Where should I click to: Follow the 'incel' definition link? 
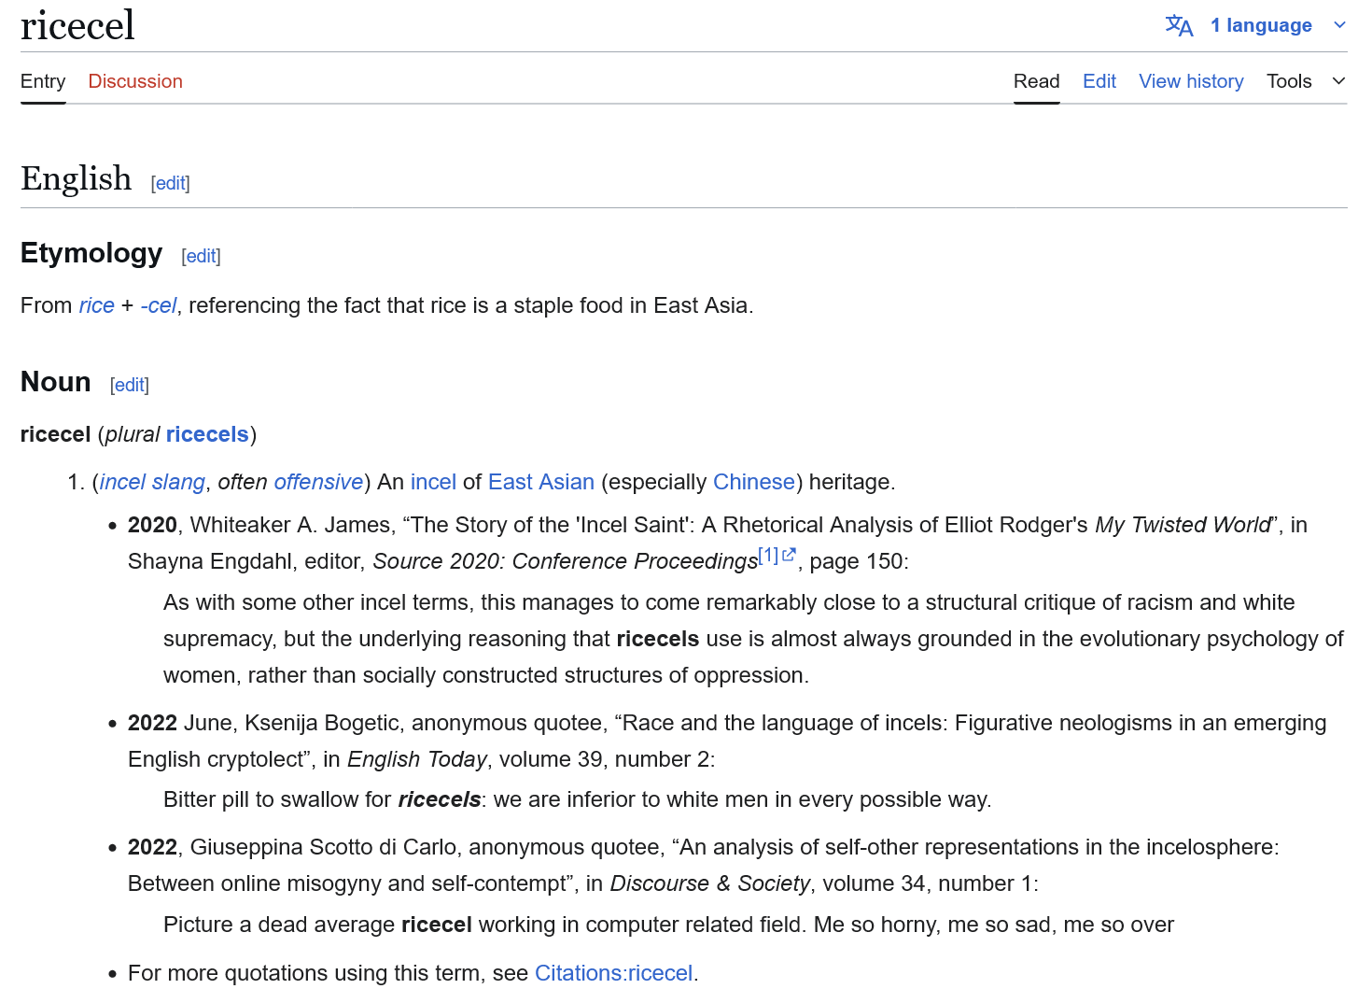click(433, 482)
